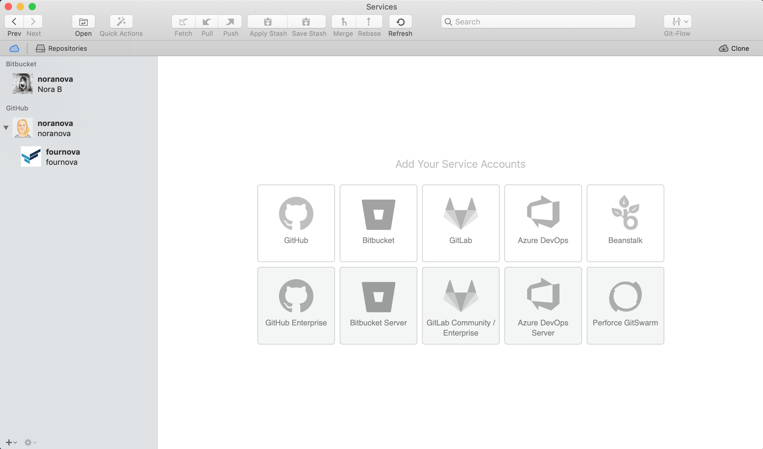Switch to the Repositories view
This screenshot has width=763, height=449.
point(62,48)
